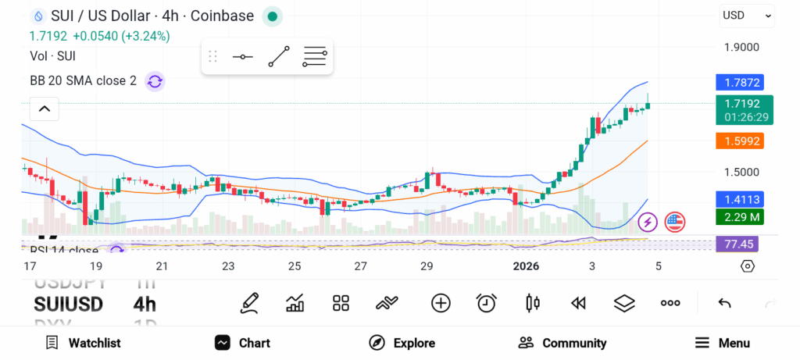
Task: Click the 4h interval next to SUIUSD
Action: tap(145, 304)
